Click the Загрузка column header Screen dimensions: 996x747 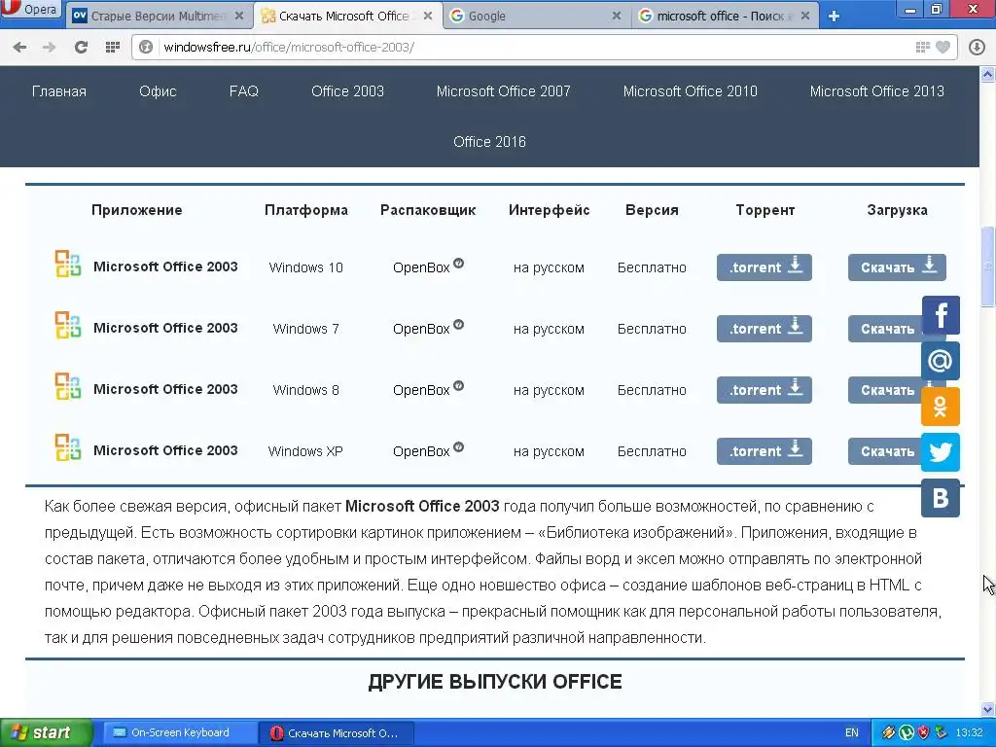point(897,210)
